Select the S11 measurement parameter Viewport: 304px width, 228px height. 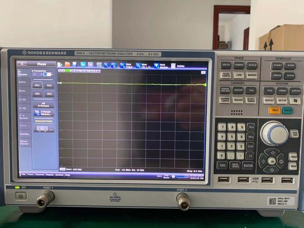pos(37,86)
